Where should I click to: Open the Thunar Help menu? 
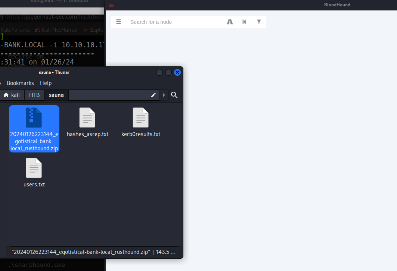tap(46, 83)
